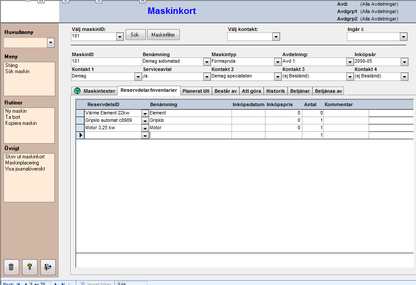Go to previous record in navigation bar

[x=26, y=284]
